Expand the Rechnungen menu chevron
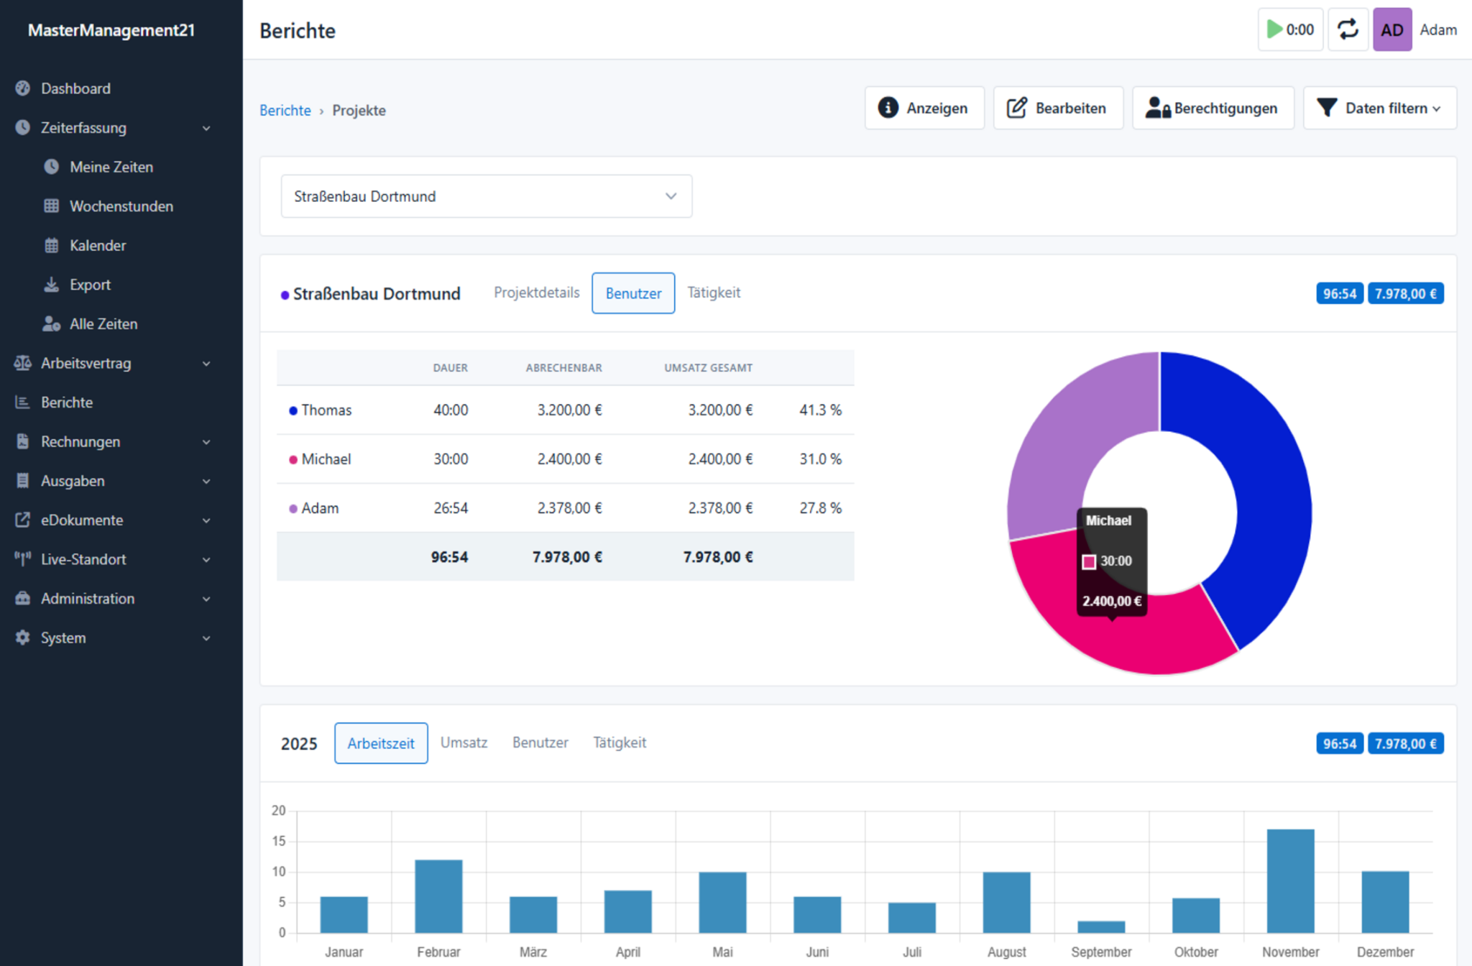 click(x=206, y=442)
